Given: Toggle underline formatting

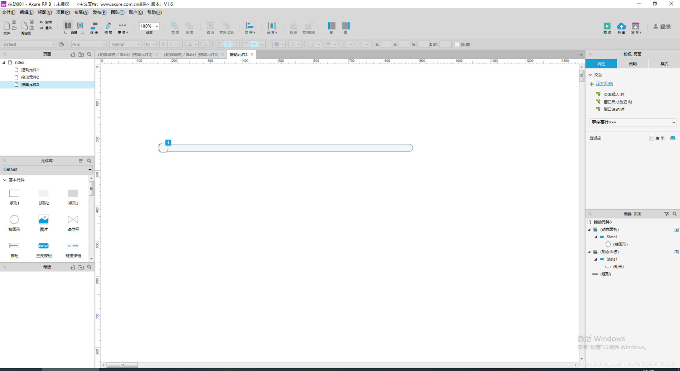Looking at the screenshot, I should point(179,44).
